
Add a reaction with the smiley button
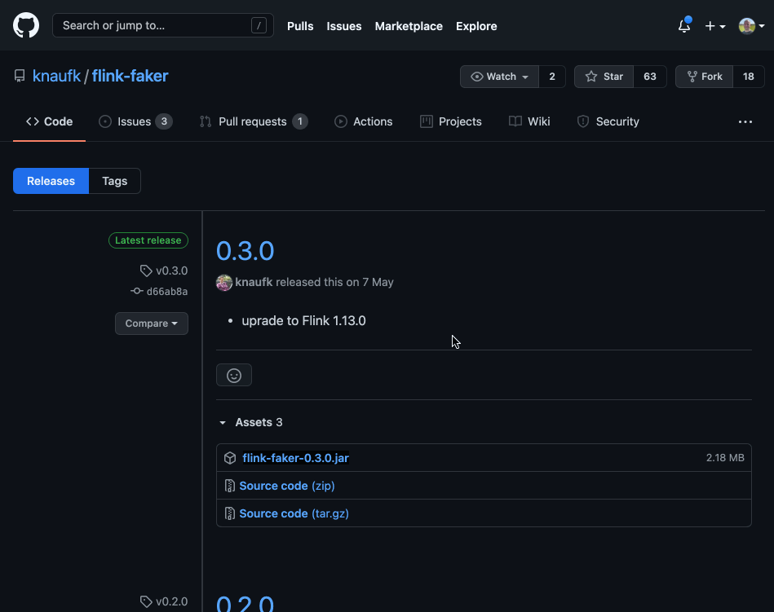[234, 376]
